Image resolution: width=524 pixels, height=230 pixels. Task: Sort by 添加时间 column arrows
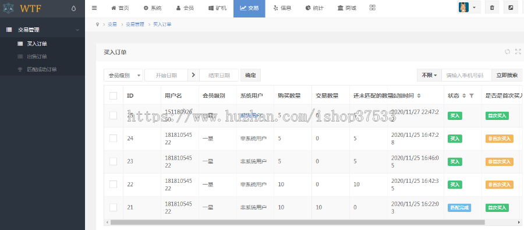(419, 95)
